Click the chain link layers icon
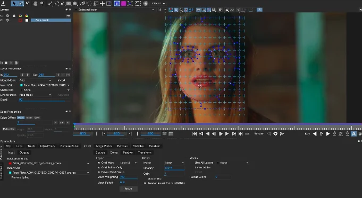This screenshot has width=362, height=198. (82, 4)
